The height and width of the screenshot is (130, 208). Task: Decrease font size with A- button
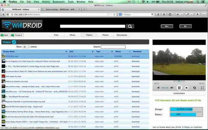[186, 26]
